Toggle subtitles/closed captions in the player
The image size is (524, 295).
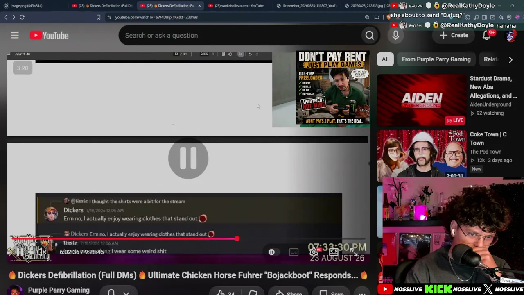(294, 252)
